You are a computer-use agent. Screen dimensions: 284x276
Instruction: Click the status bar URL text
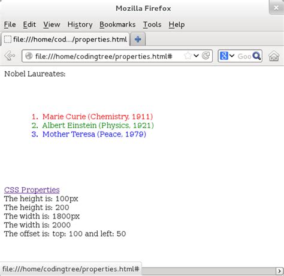[x=71, y=269]
